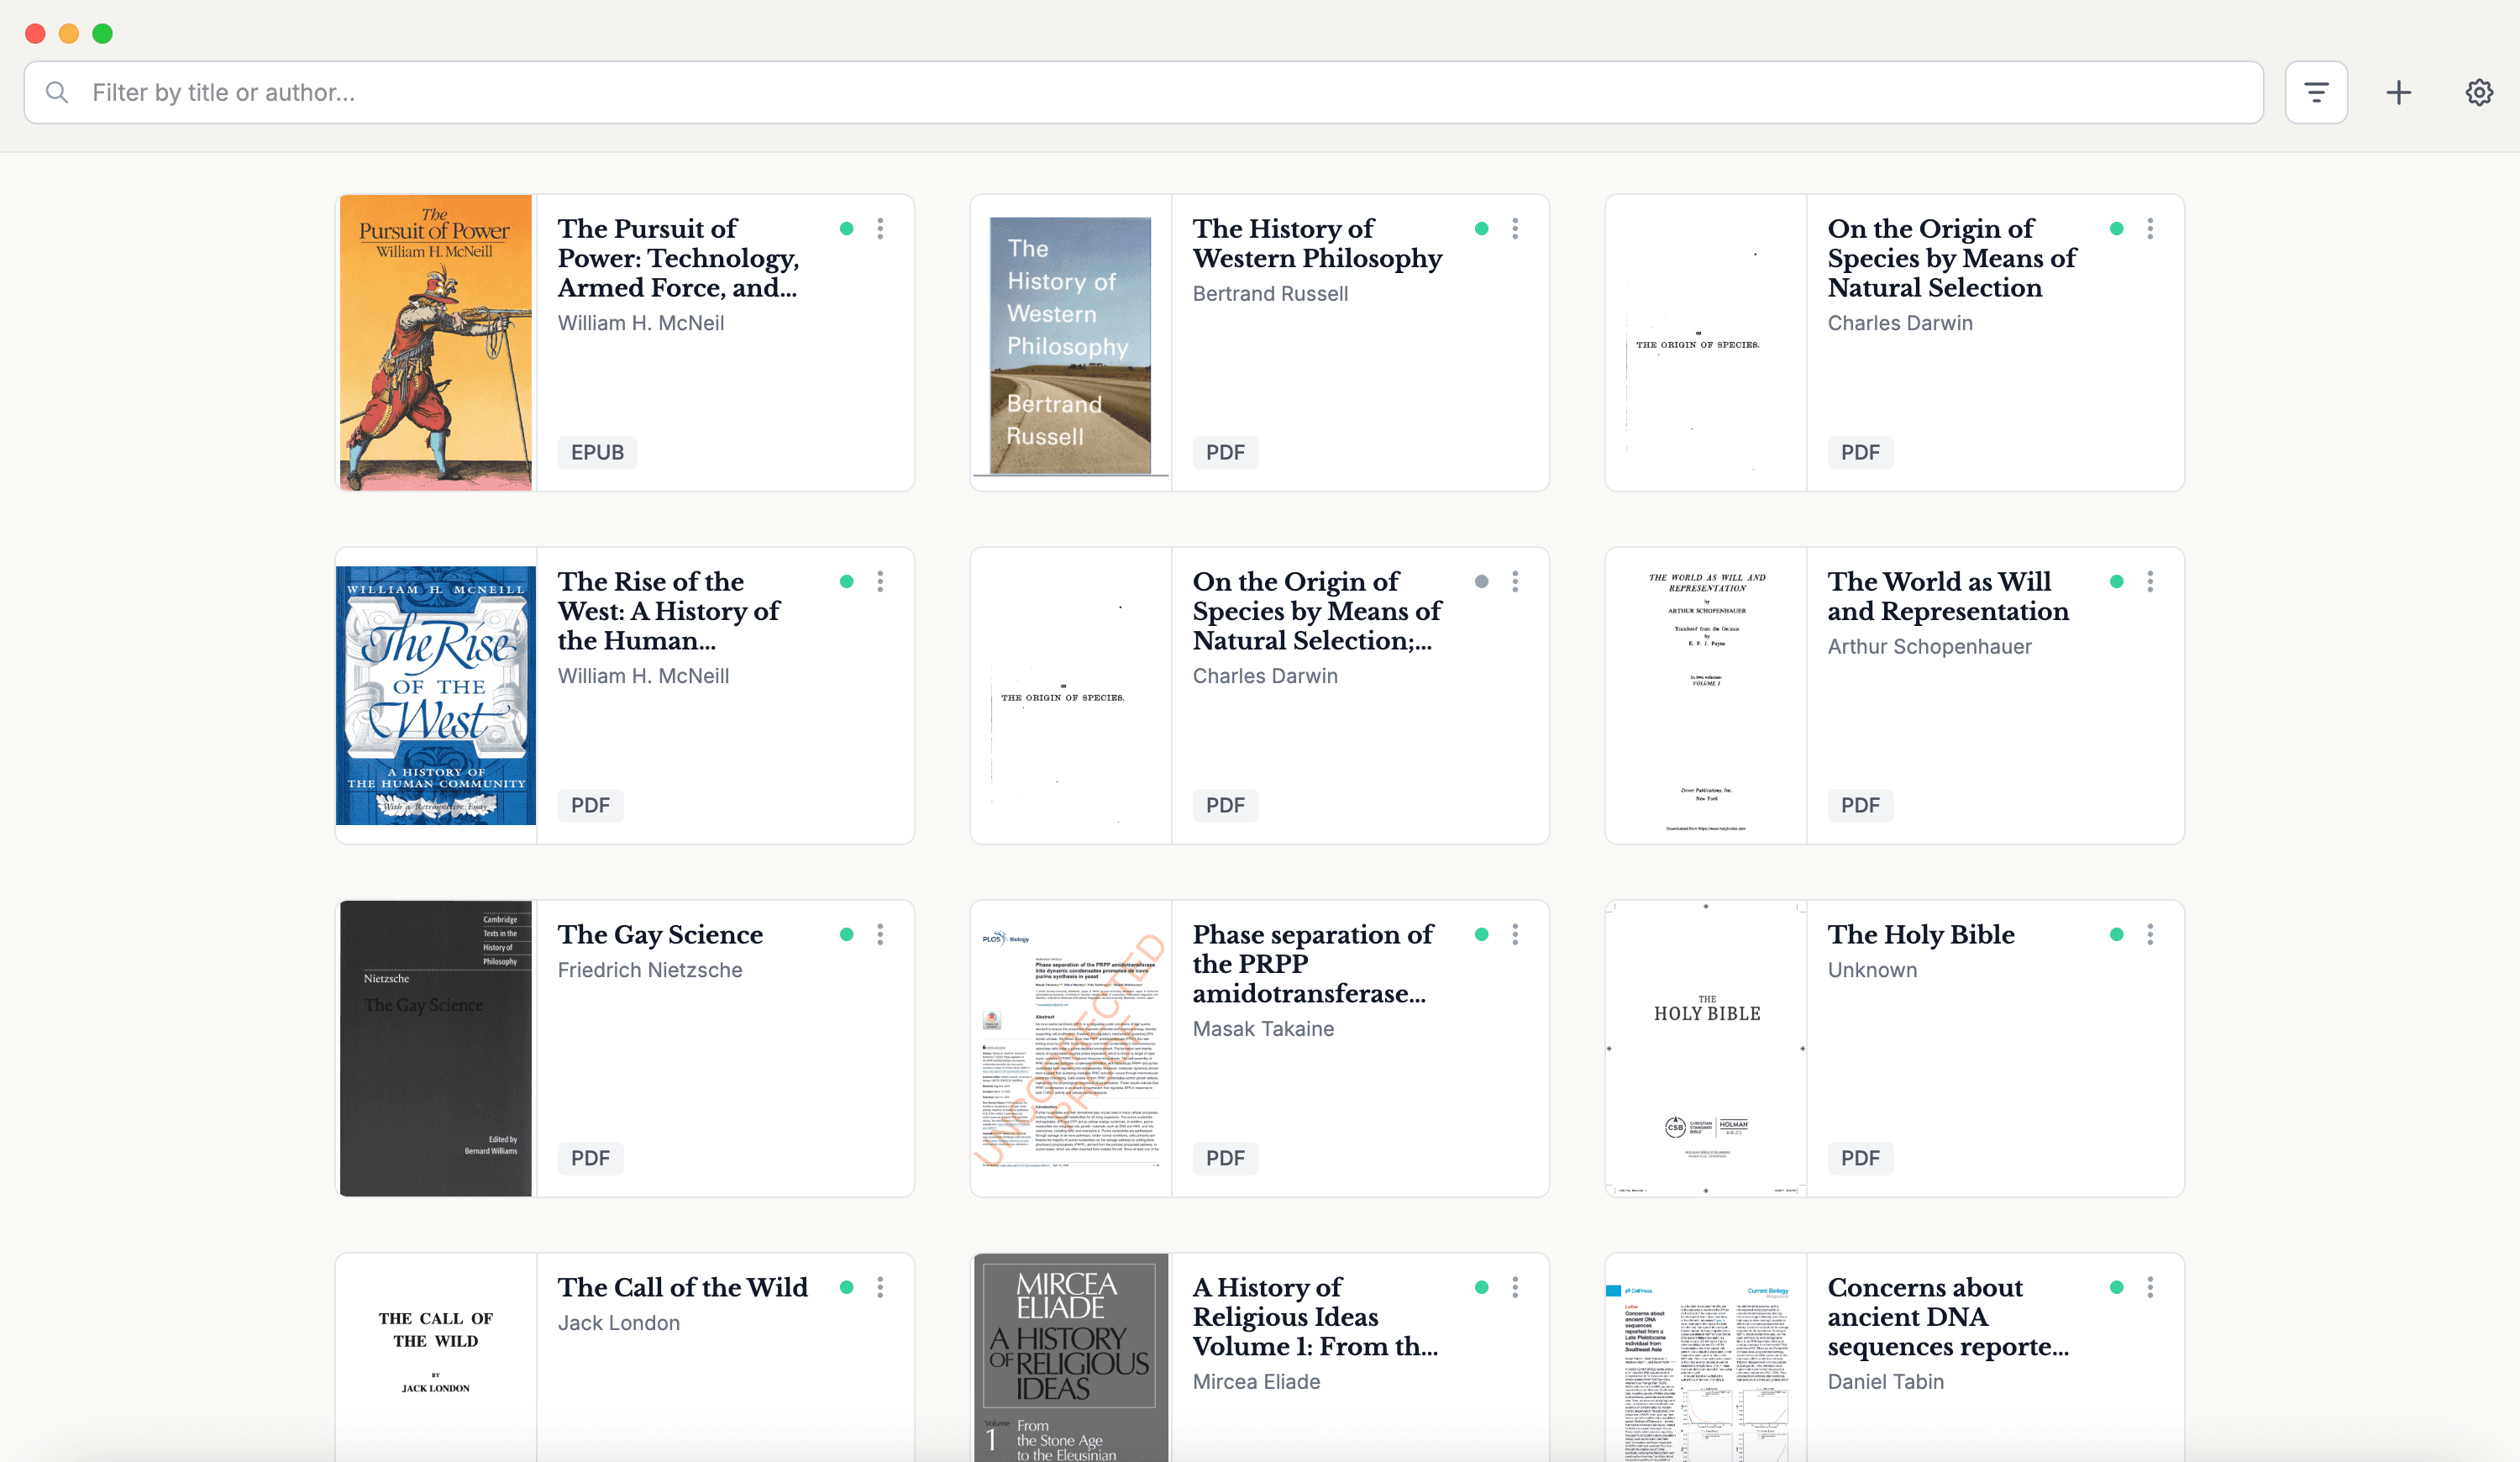Expand the kebab menu for A History of Religious Ideas

click(x=1516, y=1287)
